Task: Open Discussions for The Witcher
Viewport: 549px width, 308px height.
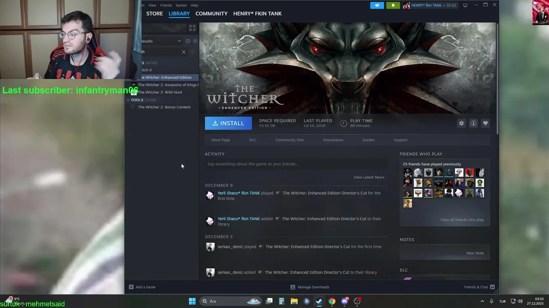Action: point(333,140)
